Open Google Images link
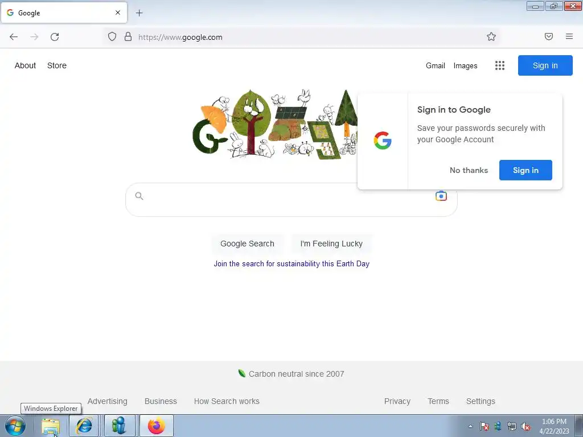Screen dimensions: 583x437 (465, 66)
